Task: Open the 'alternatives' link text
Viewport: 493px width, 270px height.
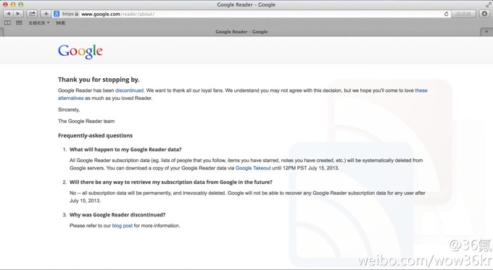Action: click(x=71, y=98)
